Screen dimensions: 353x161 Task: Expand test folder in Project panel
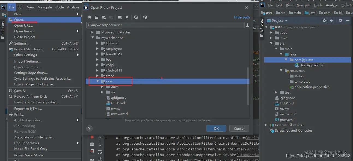click(276, 92)
